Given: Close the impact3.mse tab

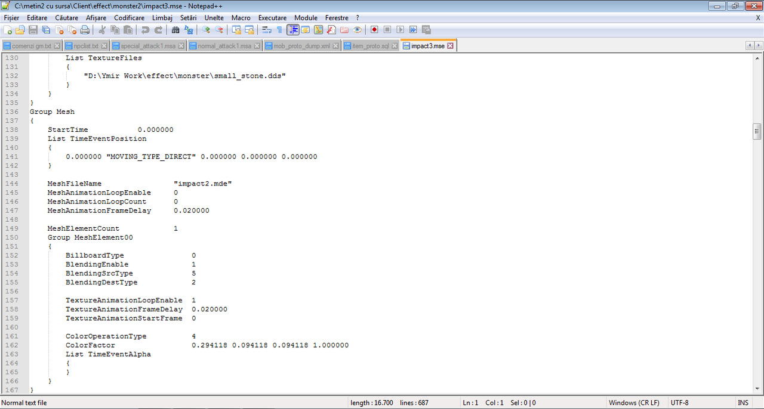Looking at the screenshot, I should [x=451, y=46].
